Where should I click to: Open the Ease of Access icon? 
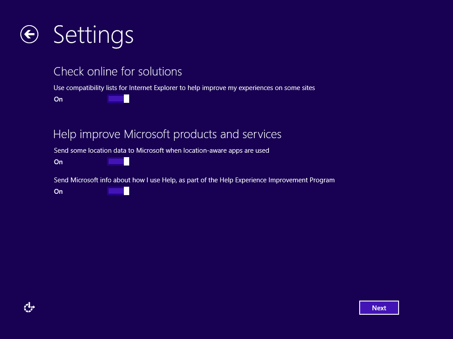[x=29, y=308]
